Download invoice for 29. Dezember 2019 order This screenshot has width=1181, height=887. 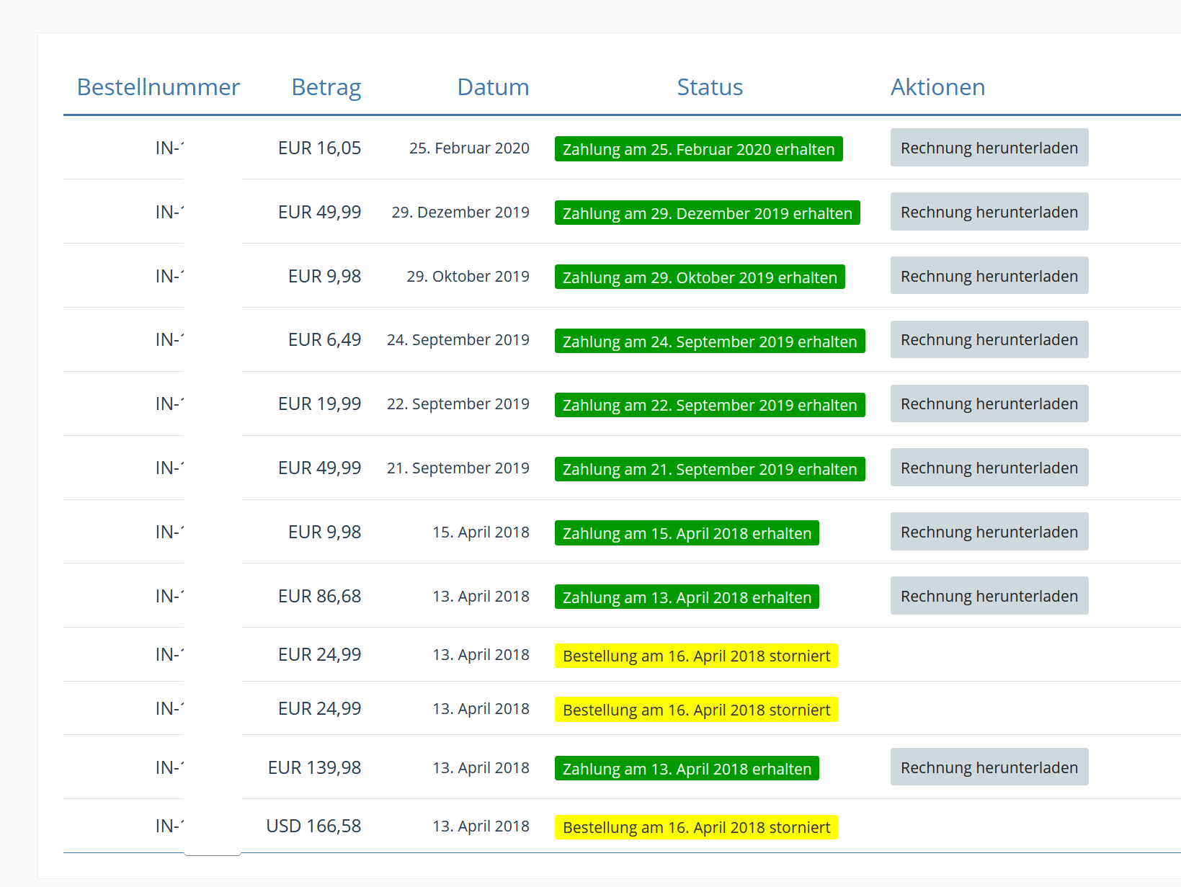pos(989,212)
